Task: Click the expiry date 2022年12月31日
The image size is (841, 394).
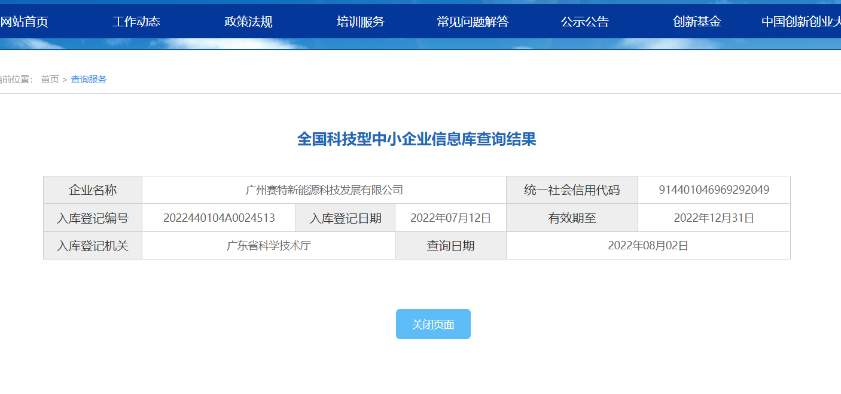Action: tap(714, 218)
